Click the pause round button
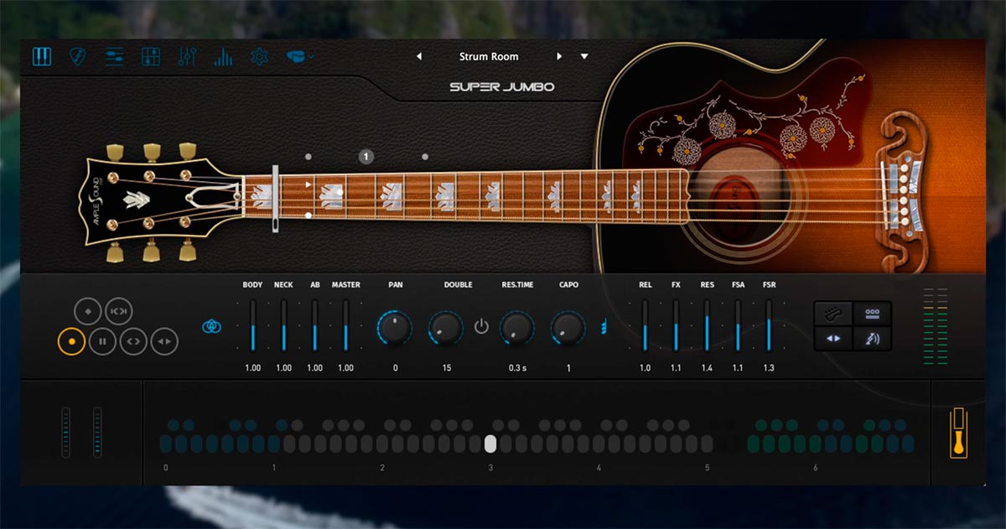The height and width of the screenshot is (529, 1006). pyautogui.click(x=102, y=341)
